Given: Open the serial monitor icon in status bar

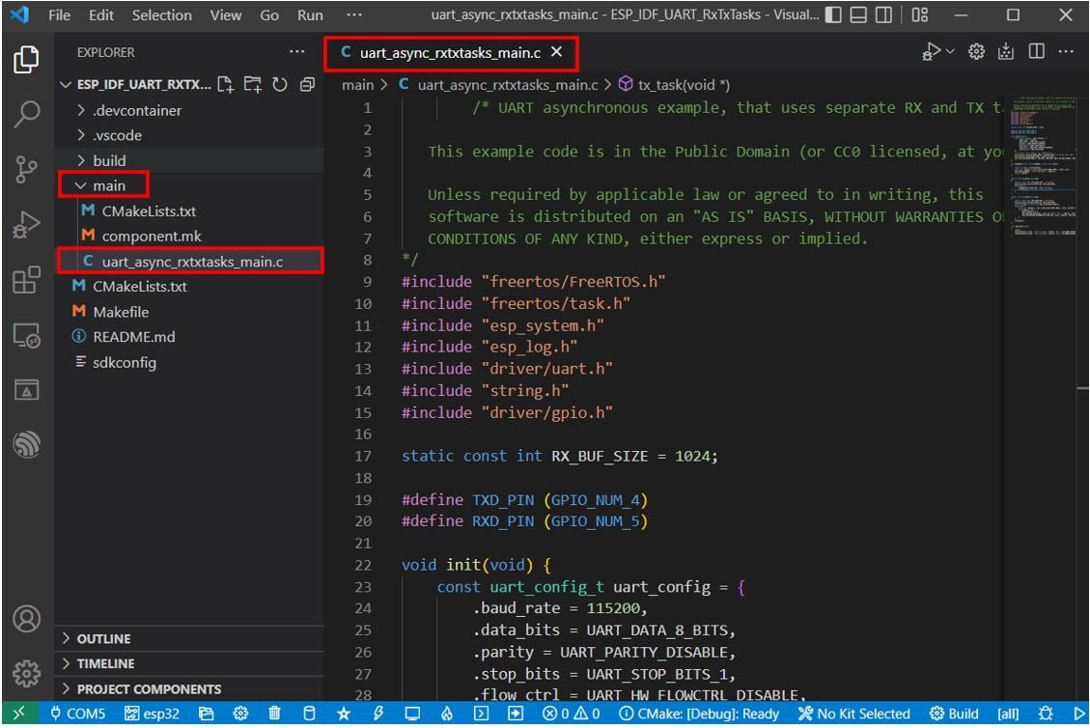Looking at the screenshot, I should click(413, 713).
